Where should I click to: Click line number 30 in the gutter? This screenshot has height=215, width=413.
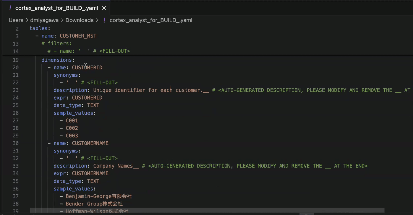pyautogui.click(x=16, y=143)
